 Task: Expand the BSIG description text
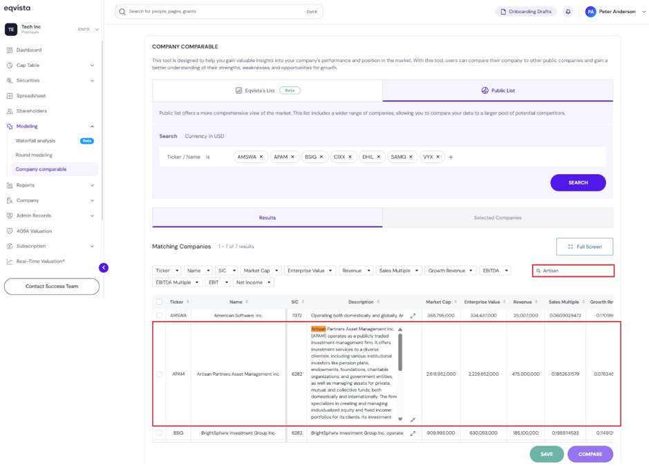(413, 434)
